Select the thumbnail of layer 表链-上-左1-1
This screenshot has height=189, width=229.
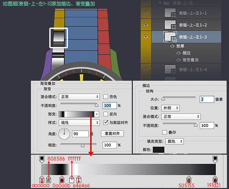pyautogui.click(x=170, y=13)
